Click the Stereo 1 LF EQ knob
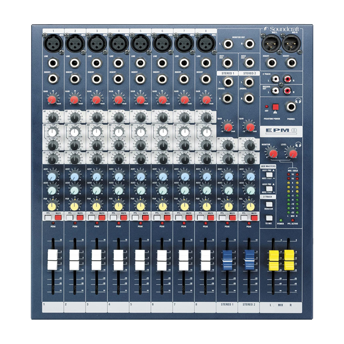Viewport: 344px width, 344px height. tap(228, 159)
